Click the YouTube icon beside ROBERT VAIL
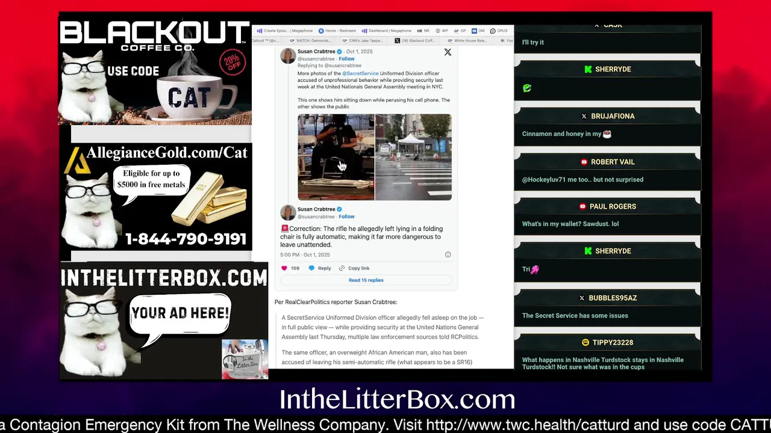 584,162
